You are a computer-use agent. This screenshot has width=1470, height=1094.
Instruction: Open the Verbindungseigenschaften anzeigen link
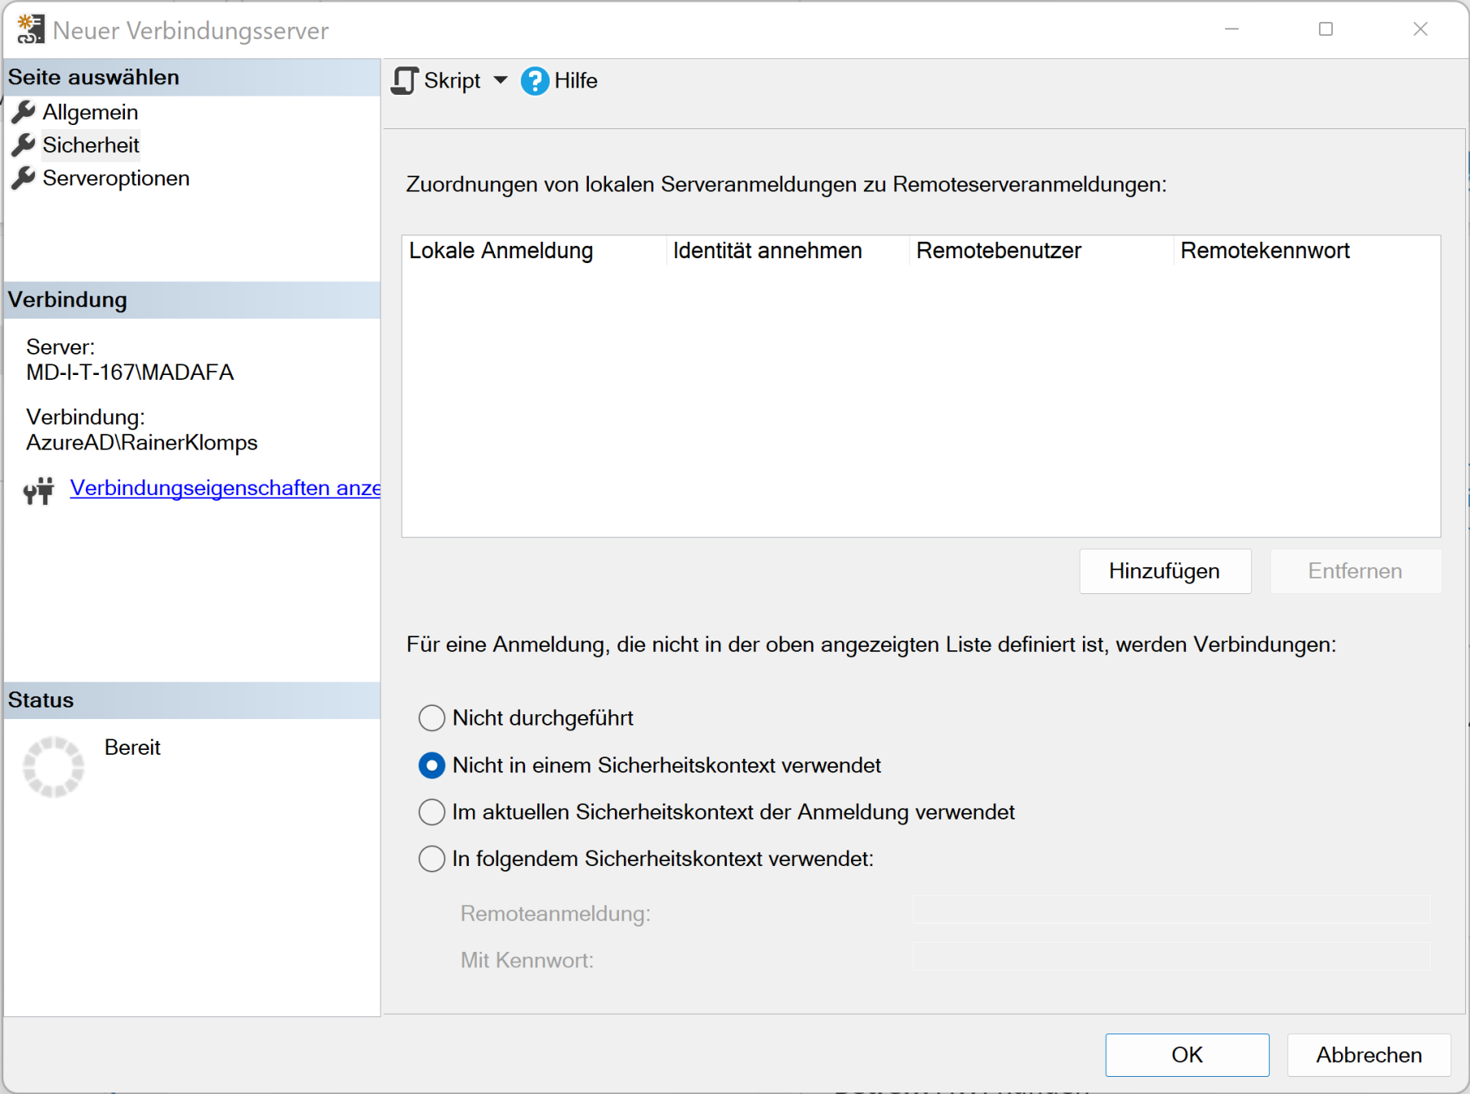225,488
